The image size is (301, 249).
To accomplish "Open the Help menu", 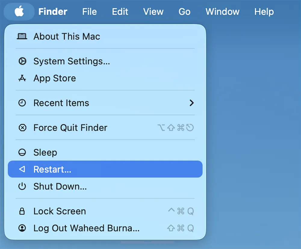I will point(264,11).
